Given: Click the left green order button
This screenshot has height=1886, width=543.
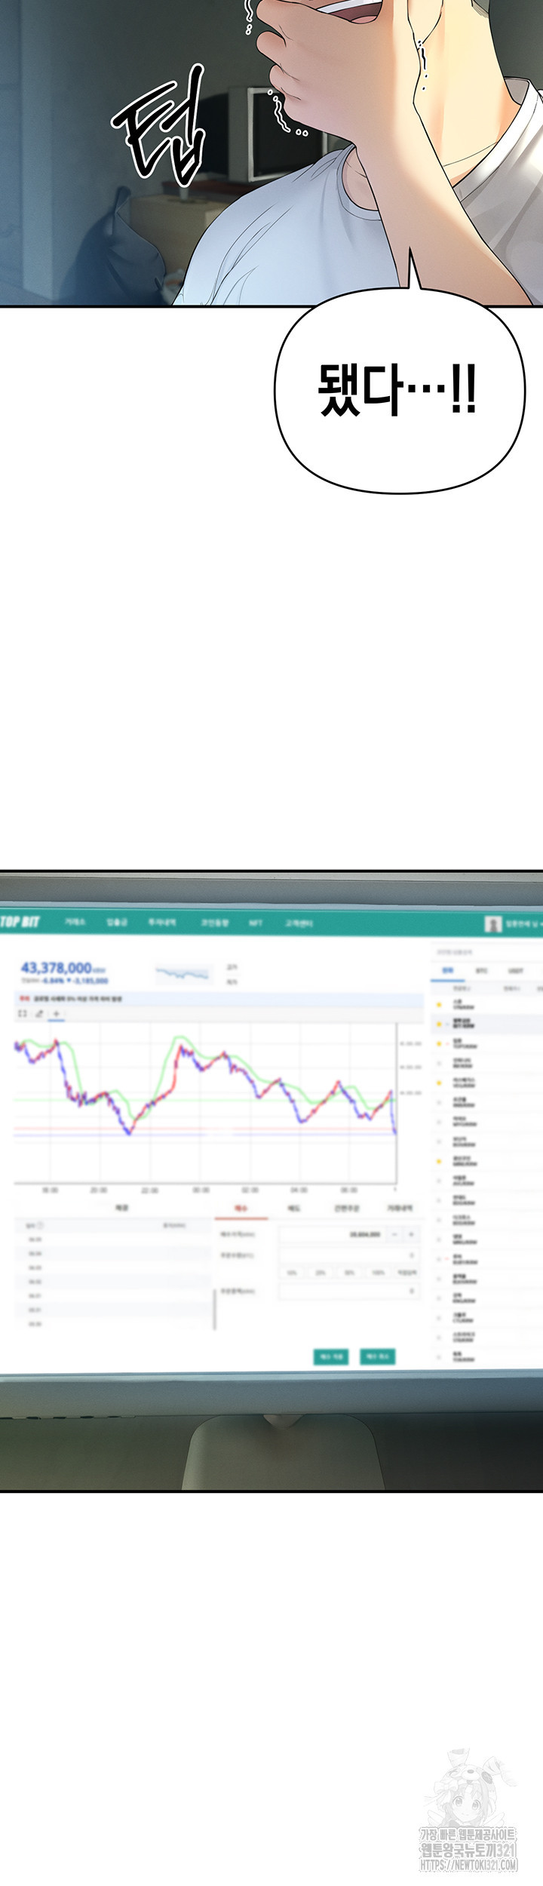Looking at the screenshot, I should click(x=330, y=1356).
